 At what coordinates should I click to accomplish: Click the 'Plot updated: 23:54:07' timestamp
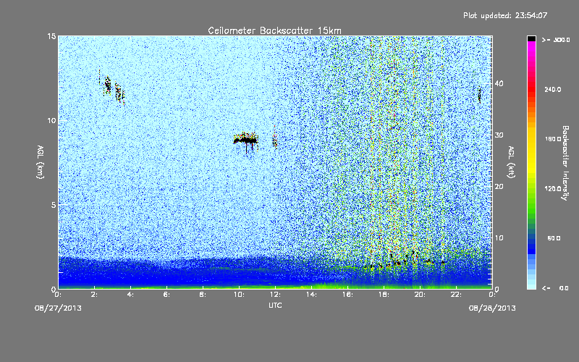(505, 15)
